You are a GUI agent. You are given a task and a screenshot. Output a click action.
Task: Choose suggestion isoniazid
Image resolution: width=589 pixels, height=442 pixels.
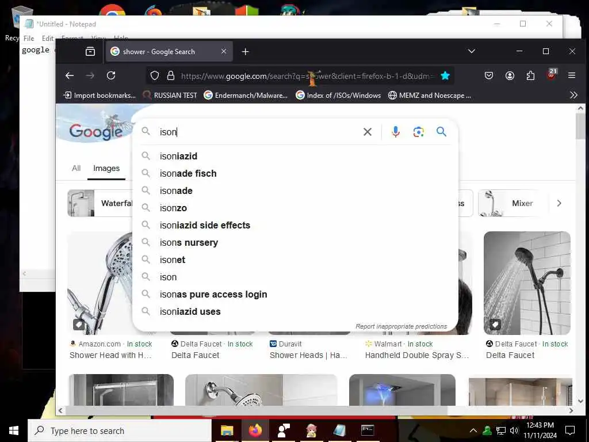(295, 156)
